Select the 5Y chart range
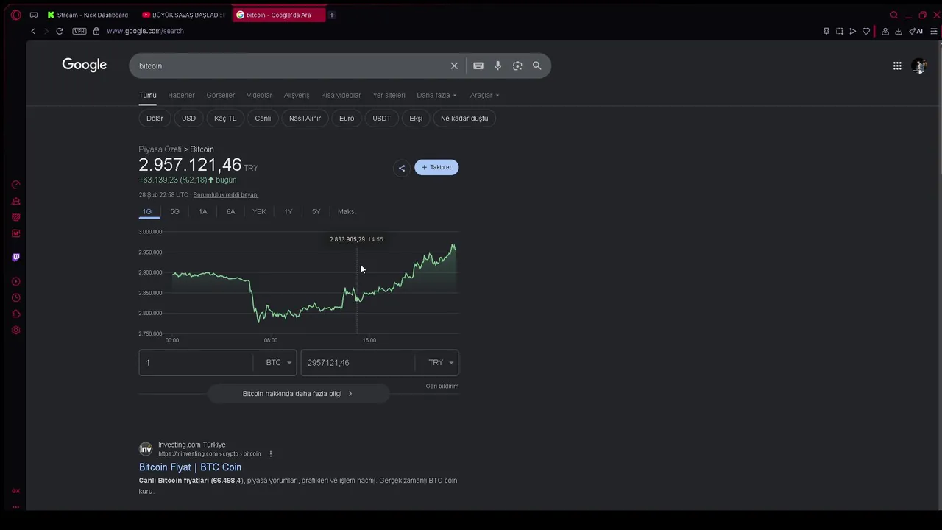Image resolution: width=942 pixels, height=530 pixels. click(x=316, y=212)
